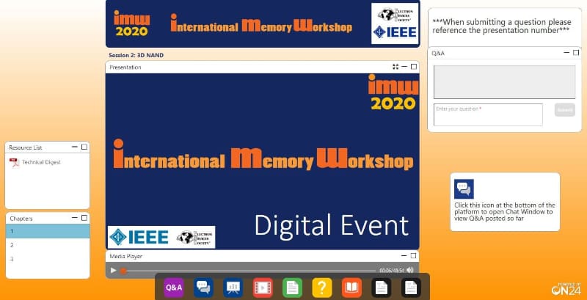Click the orange playback position handle
Screen dimensions: 587x300
point(123,271)
